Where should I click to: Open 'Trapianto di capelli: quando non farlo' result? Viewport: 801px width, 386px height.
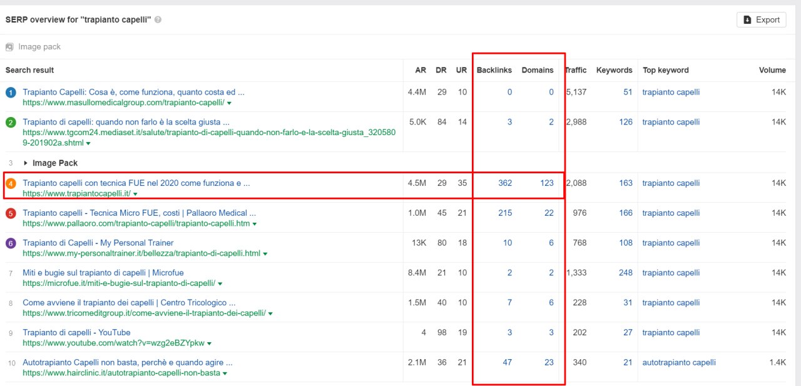click(126, 122)
